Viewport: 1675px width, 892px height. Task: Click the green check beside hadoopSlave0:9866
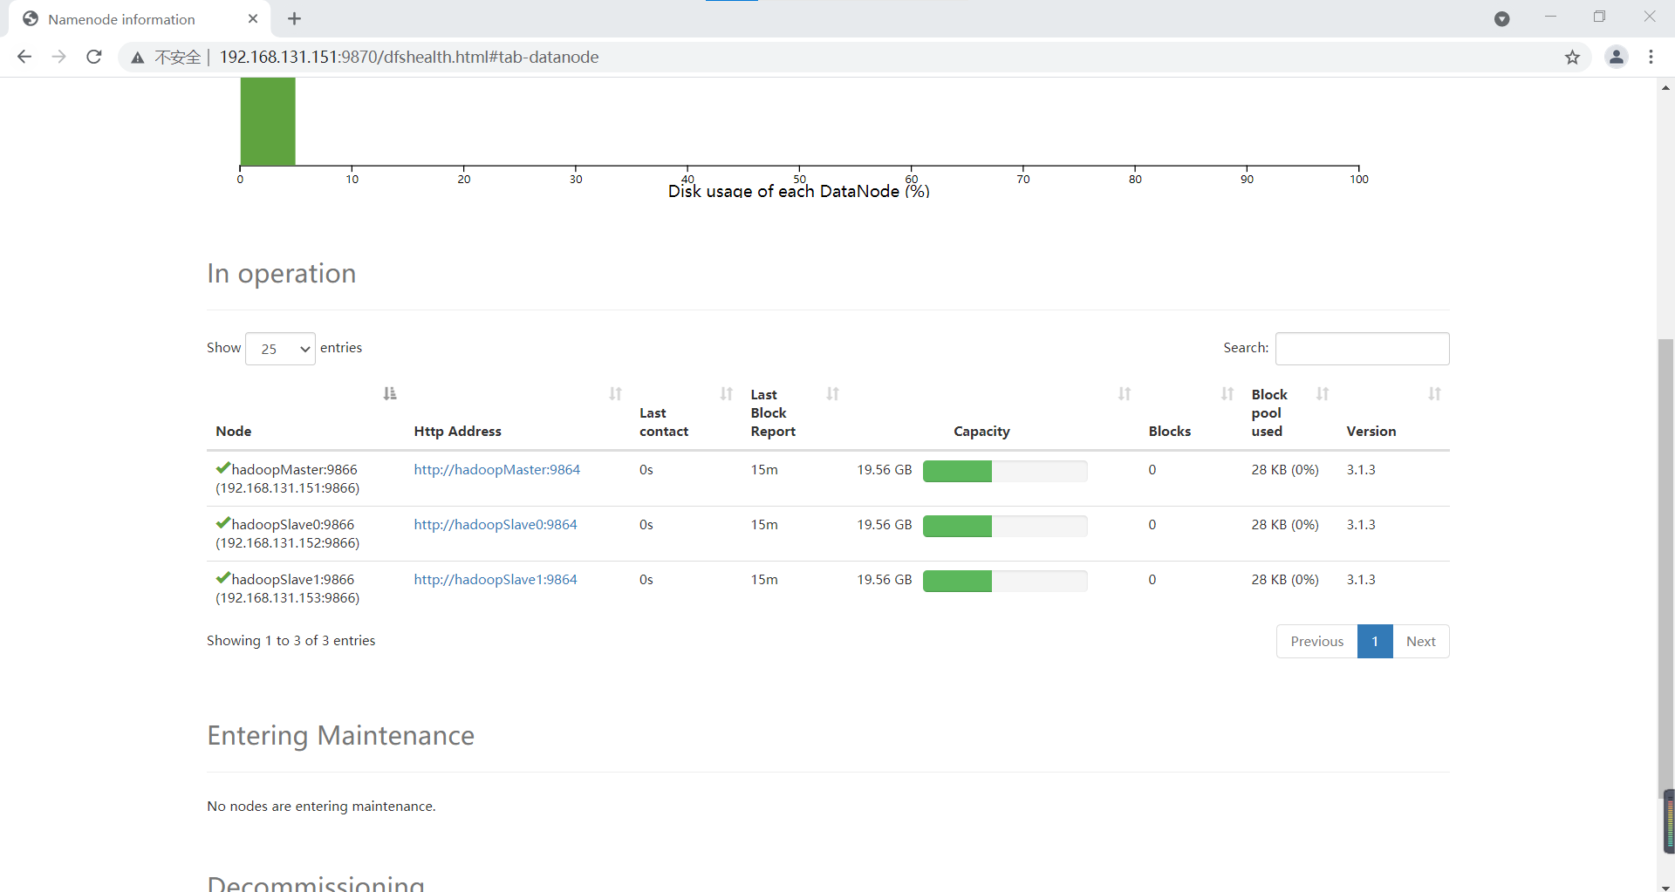[222, 523]
